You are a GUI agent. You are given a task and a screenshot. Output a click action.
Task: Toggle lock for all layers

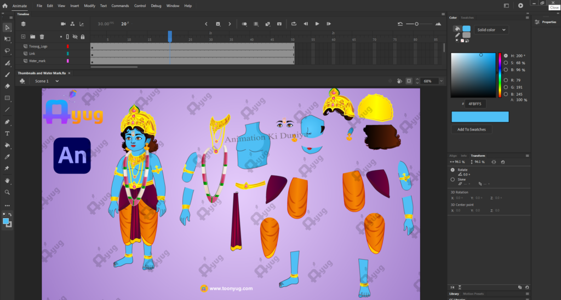[83, 37]
